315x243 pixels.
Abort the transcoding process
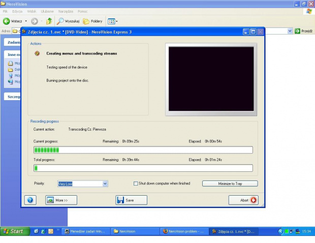[243, 200]
